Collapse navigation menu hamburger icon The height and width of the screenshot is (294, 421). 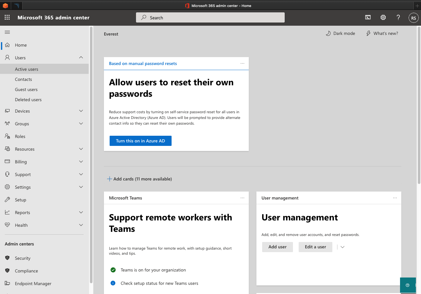click(7, 32)
